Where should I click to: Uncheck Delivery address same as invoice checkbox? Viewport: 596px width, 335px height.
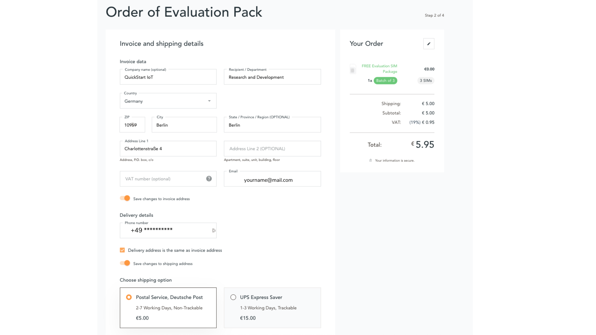coord(122,250)
